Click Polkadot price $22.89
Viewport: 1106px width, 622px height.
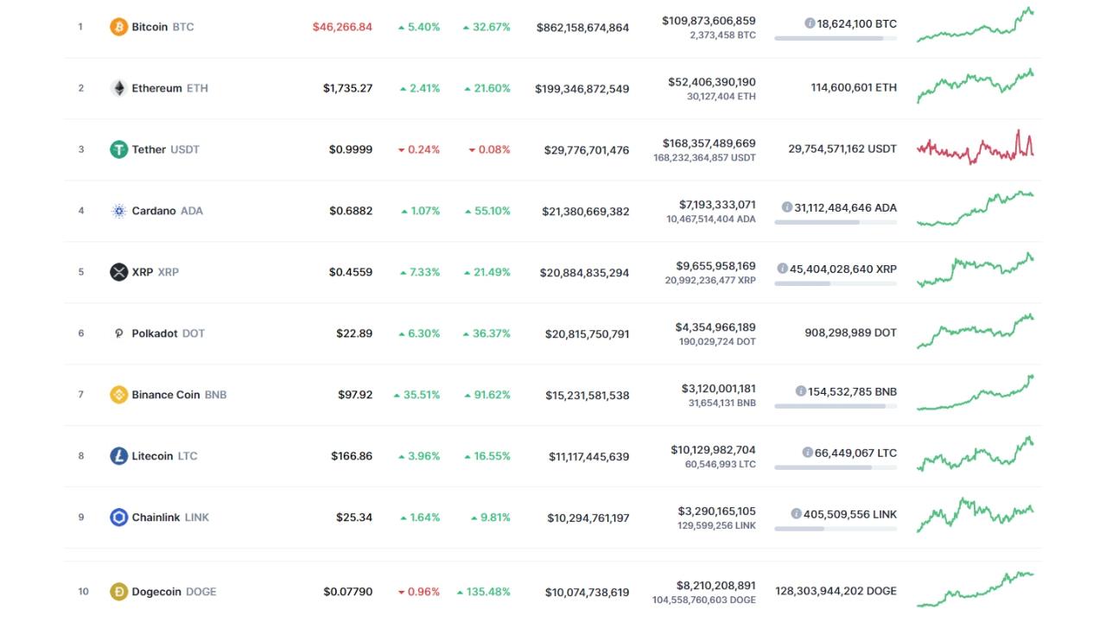[354, 333]
